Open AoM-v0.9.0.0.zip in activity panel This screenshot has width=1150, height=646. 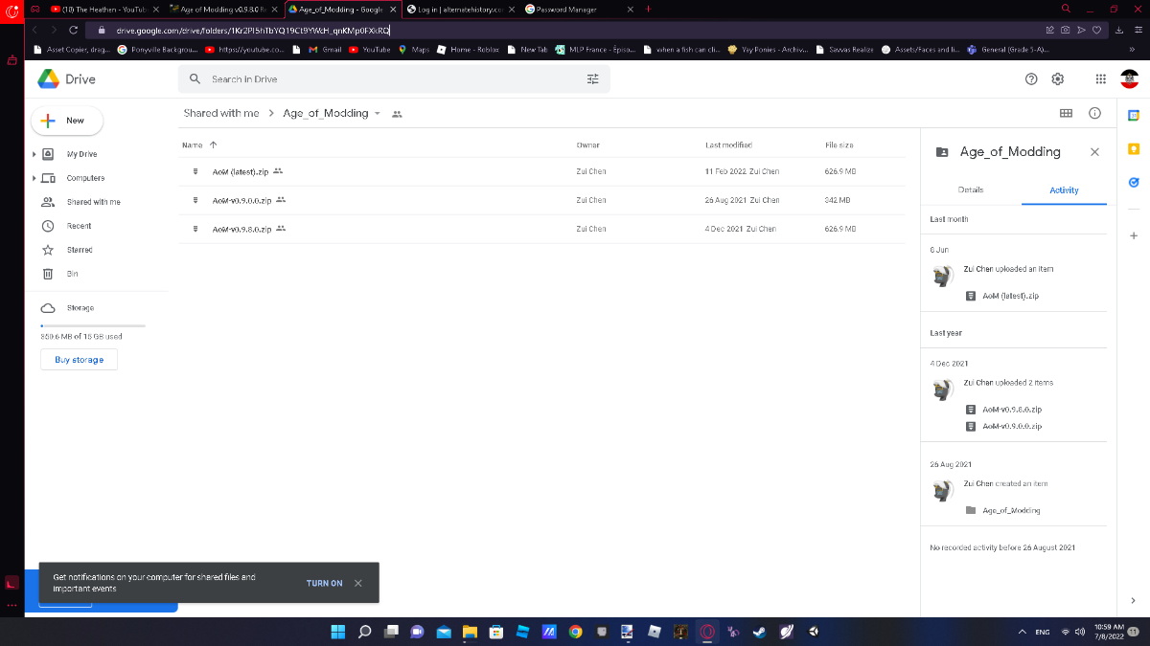(x=1012, y=426)
